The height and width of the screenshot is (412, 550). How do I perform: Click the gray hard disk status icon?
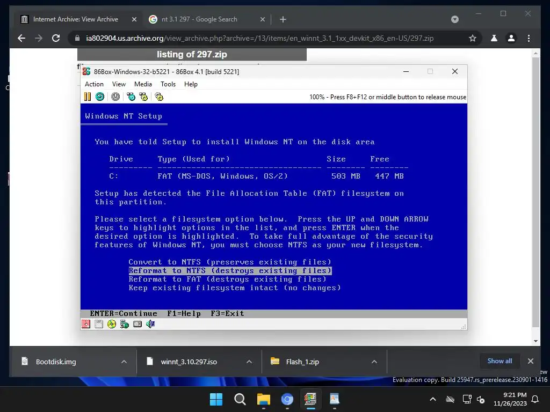pyautogui.click(x=137, y=324)
